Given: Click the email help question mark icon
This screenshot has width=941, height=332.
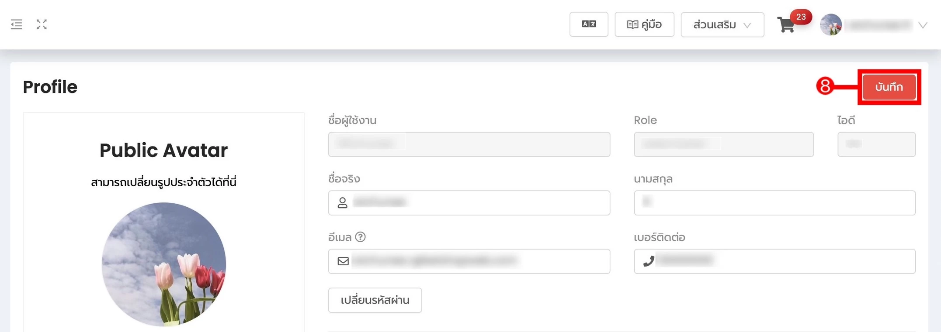Looking at the screenshot, I should click(x=360, y=237).
